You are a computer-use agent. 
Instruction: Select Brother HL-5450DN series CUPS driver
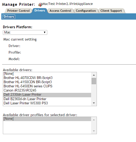[47, 86]
